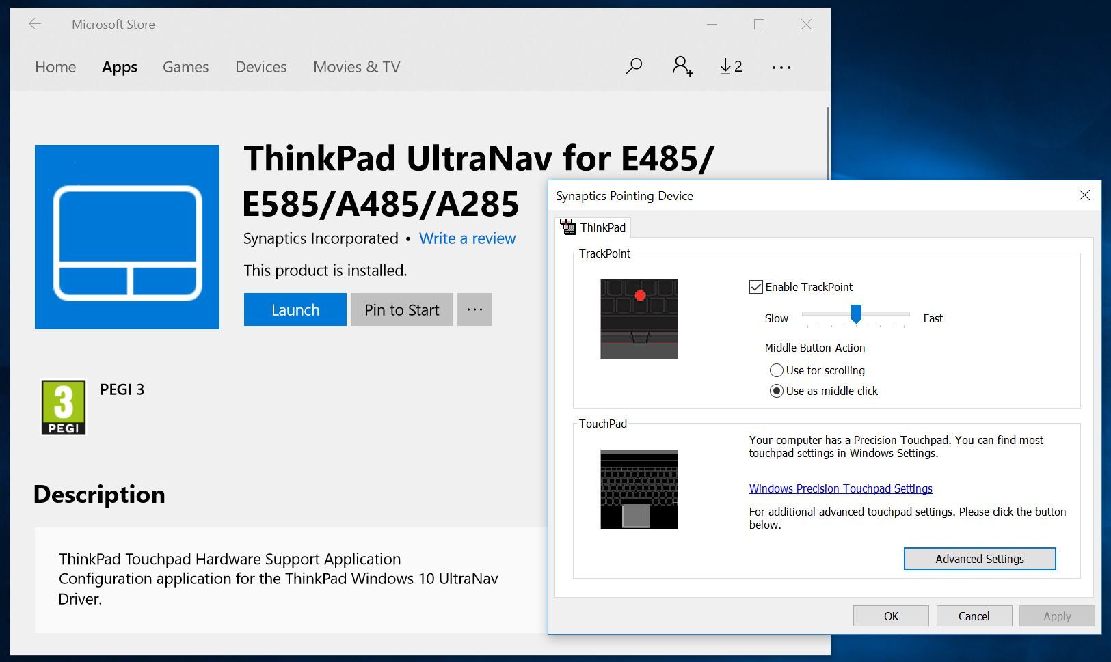Close the Synaptics Pointing Device dialog

[x=1084, y=195]
